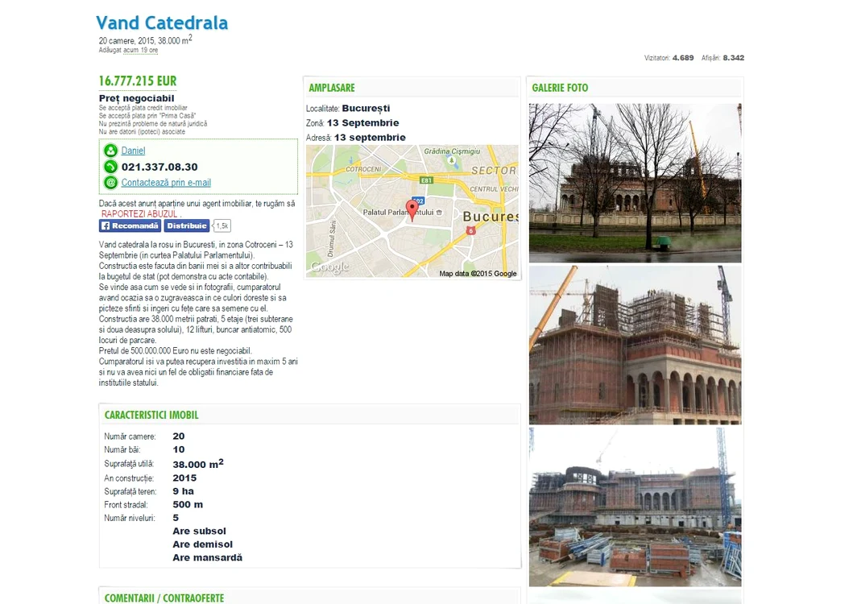Click the 1,5k share counter bubble
853x604 pixels.
click(222, 225)
